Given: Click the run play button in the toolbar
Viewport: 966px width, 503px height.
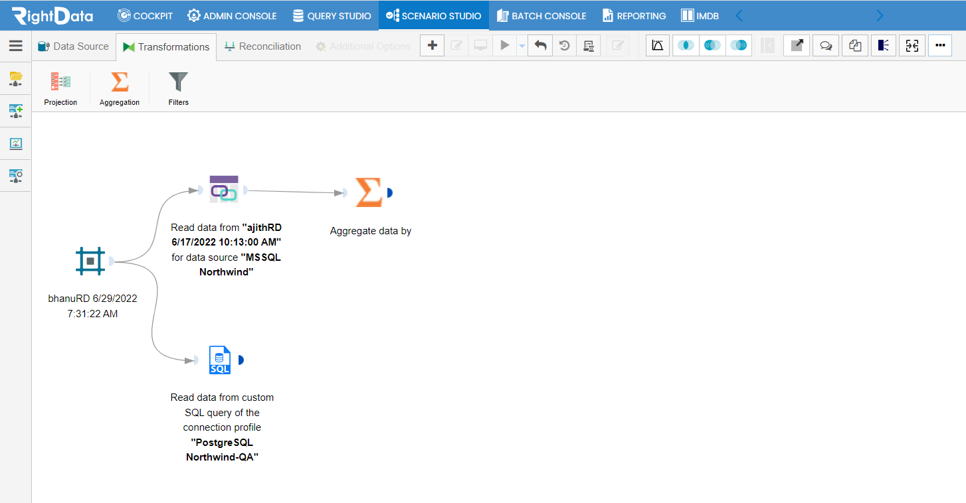Looking at the screenshot, I should tap(505, 45).
